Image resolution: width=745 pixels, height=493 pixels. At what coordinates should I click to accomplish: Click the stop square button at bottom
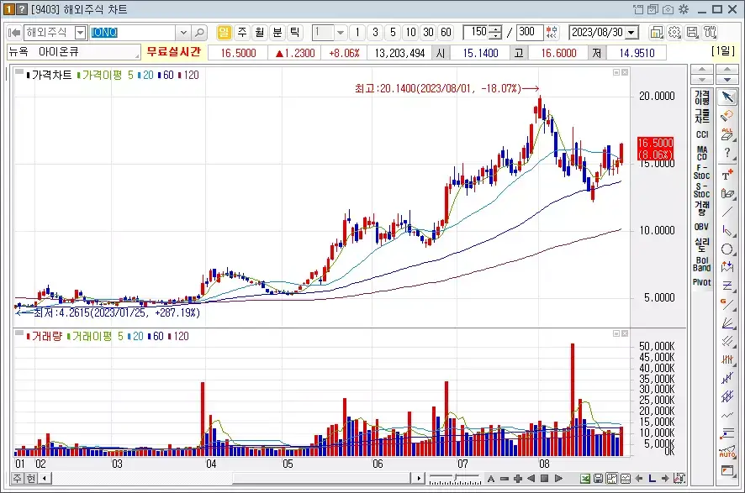tap(545, 478)
